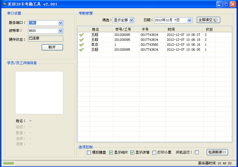The height and width of the screenshot is (167, 238).
Task: Click the 状态 column header
Action: pyautogui.click(x=209, y=29)
